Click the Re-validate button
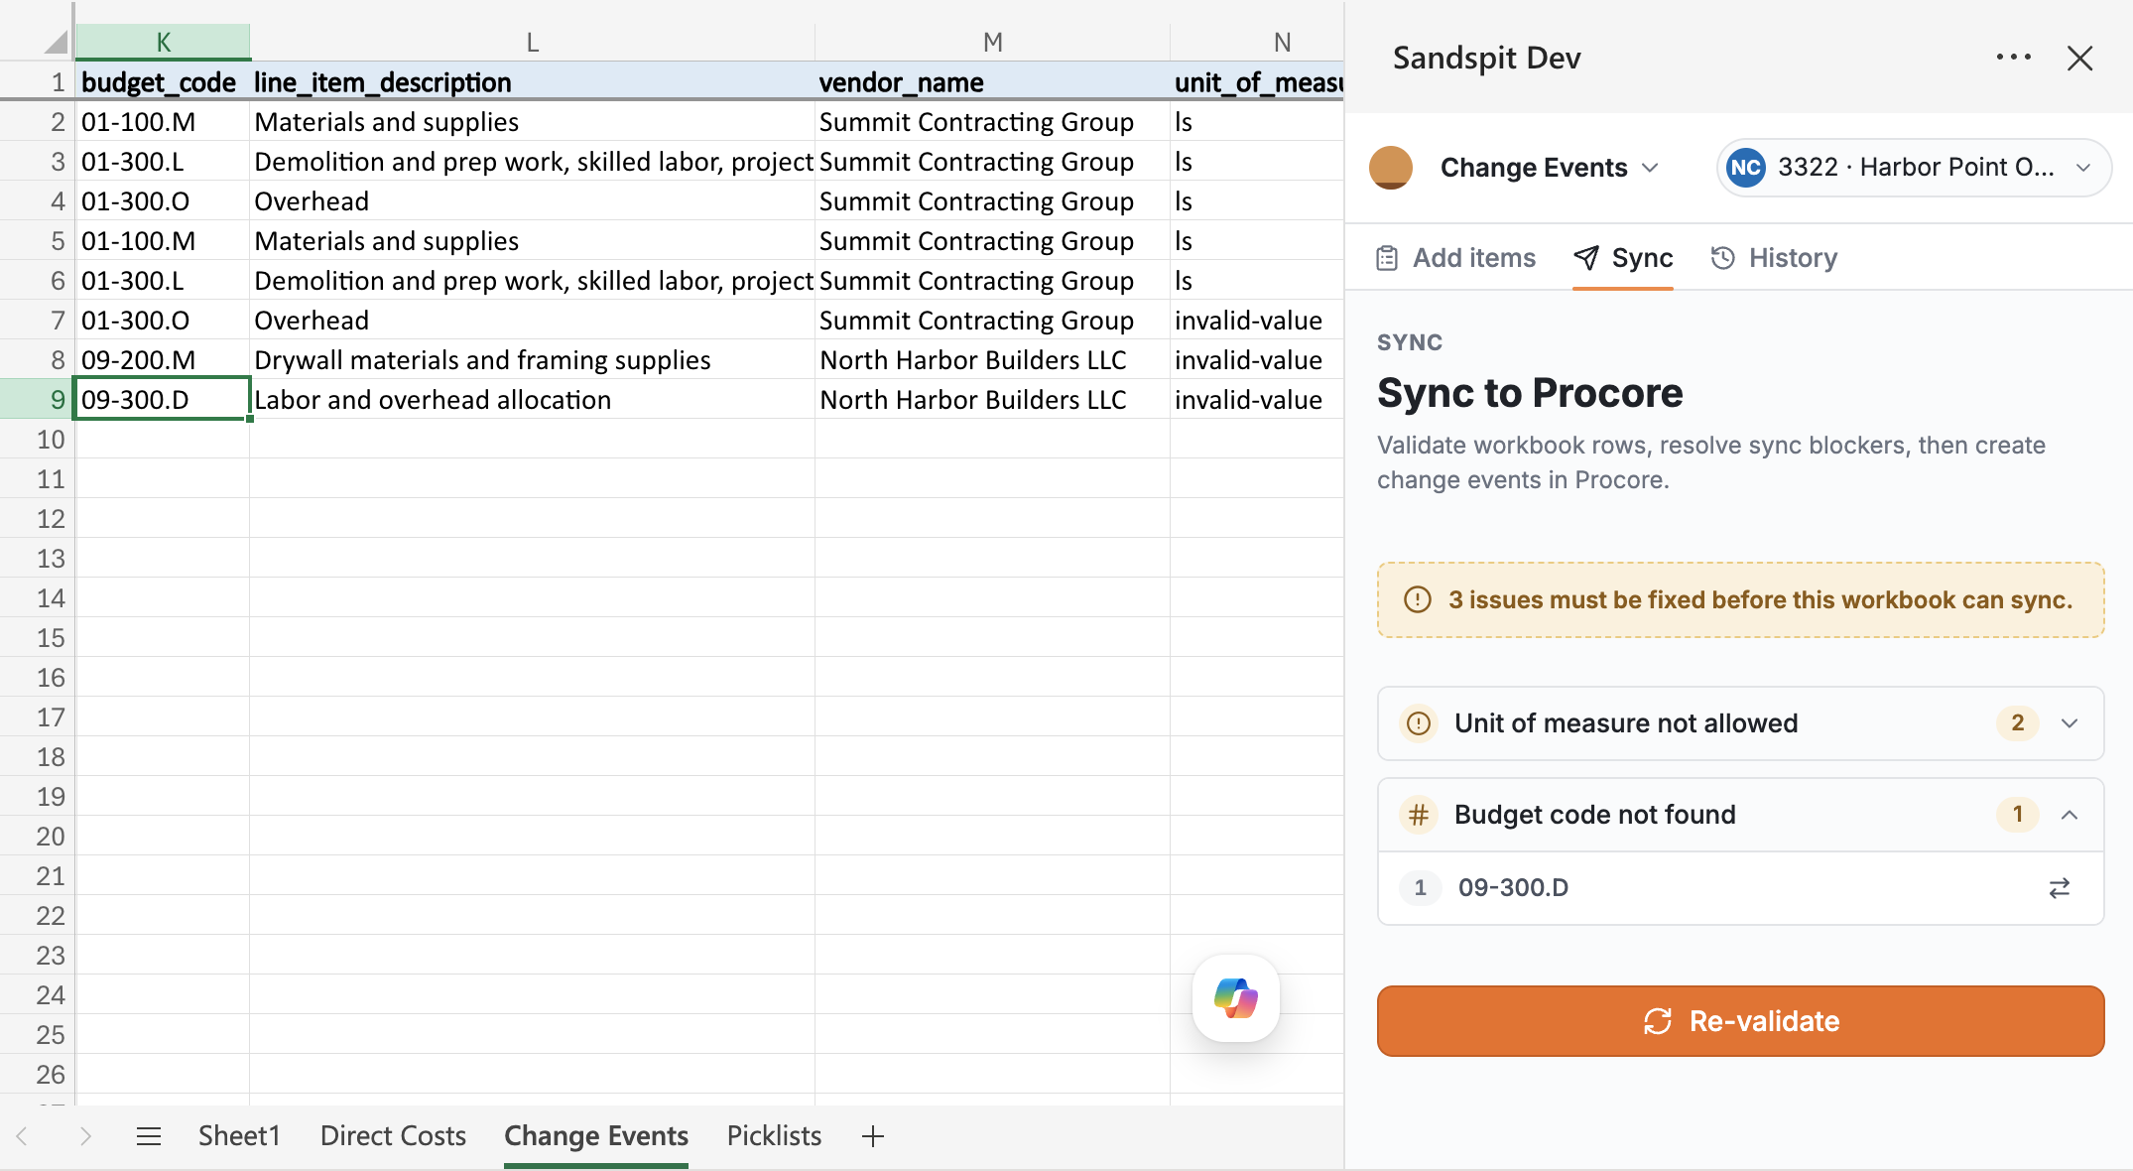The height and width of the screenshot is (1171, 2133). (x=1740, y=1021)
